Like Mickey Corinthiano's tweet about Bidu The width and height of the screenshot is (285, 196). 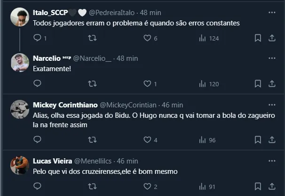(147, 139)
